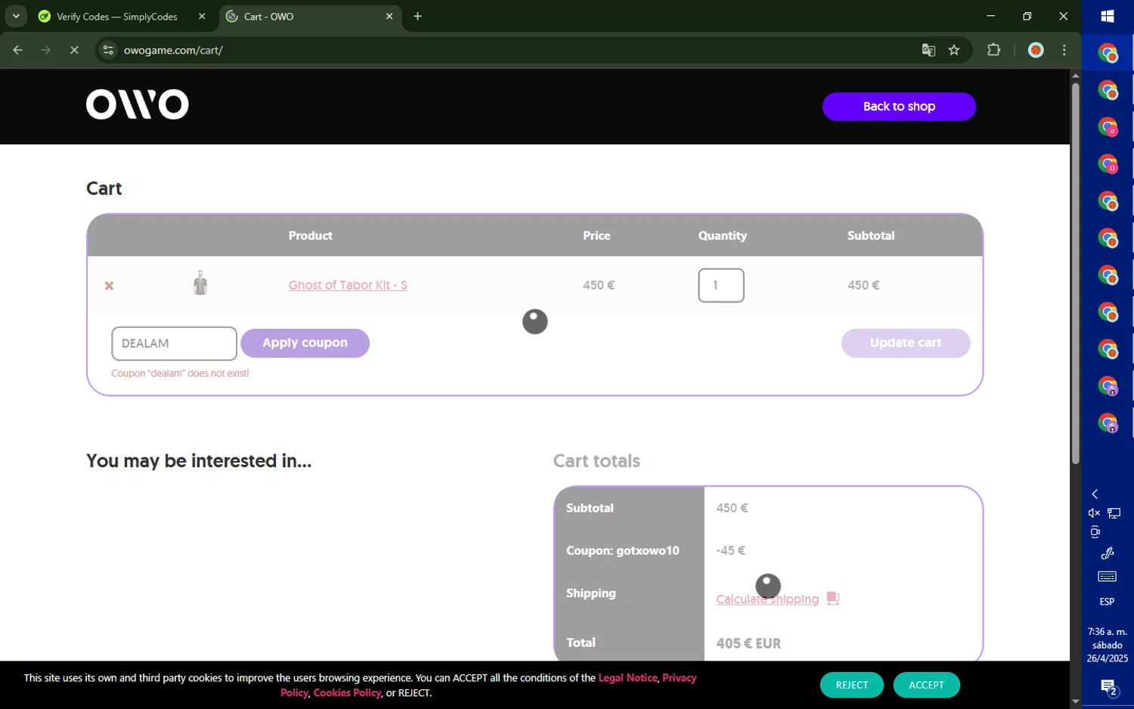Click the Quantity column header
The height and width of the screenshot is (709, 1134).
point(722,236)
